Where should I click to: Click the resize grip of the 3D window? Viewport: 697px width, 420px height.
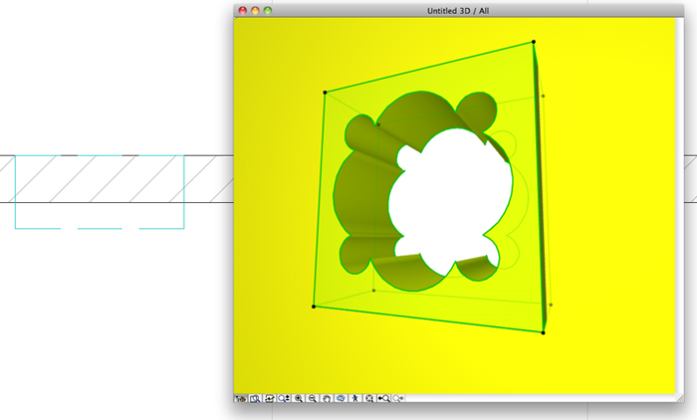680,398
